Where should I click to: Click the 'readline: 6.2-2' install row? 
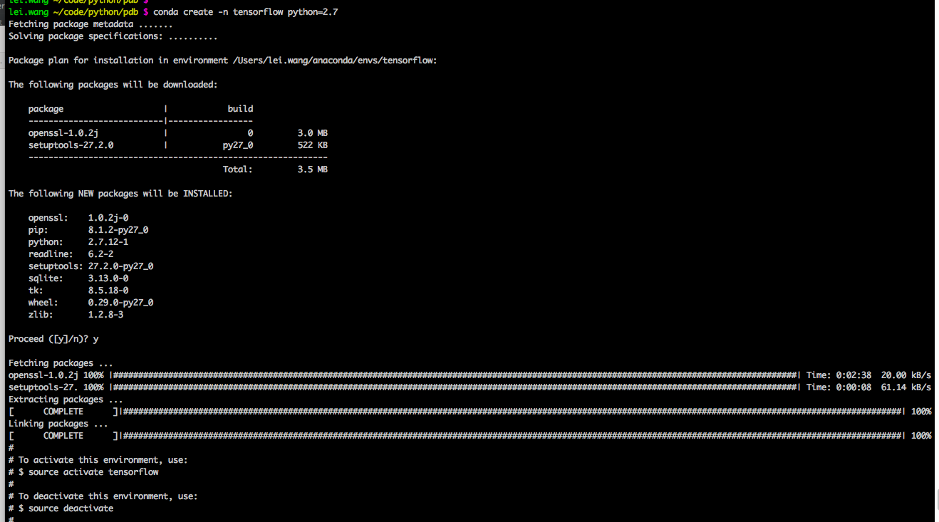[x=71, y=254]
